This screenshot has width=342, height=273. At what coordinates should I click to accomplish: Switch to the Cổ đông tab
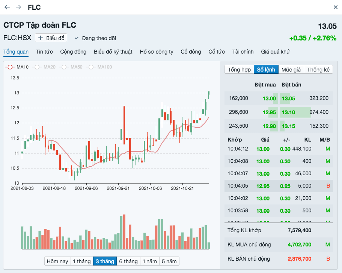coord(191,52)
